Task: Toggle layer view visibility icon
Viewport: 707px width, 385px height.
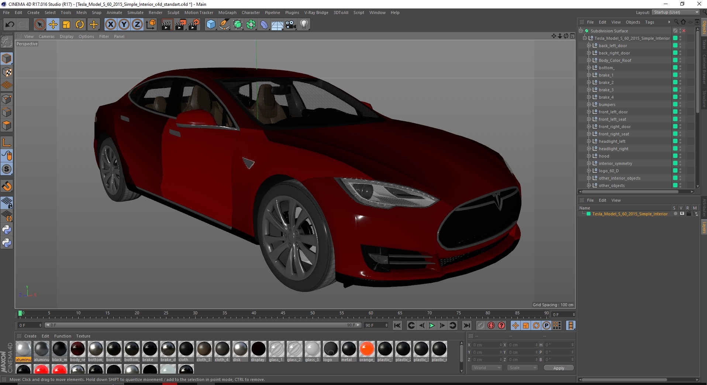Action: click(682, 214)
